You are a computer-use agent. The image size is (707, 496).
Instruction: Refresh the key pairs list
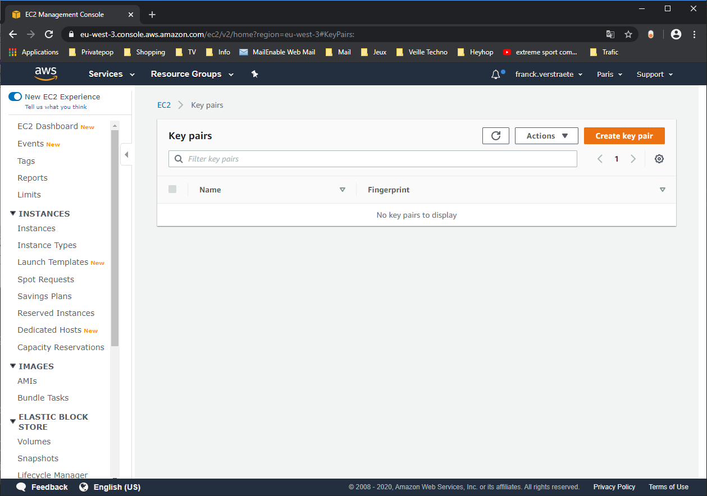[x=496, y=136]
